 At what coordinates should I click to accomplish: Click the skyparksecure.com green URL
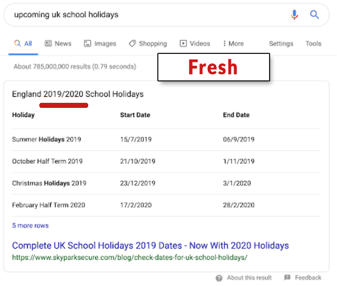click(130, 257)
